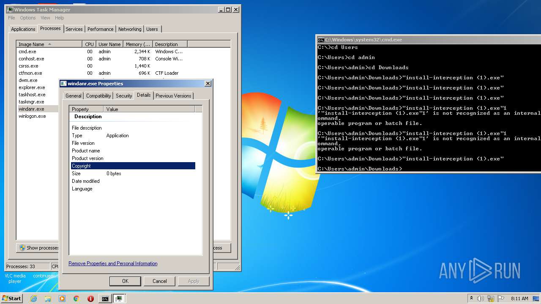This screenshot has width=541, height=304.
Task: Open the Security tab in Properties
Action: [x=124, y=96]
